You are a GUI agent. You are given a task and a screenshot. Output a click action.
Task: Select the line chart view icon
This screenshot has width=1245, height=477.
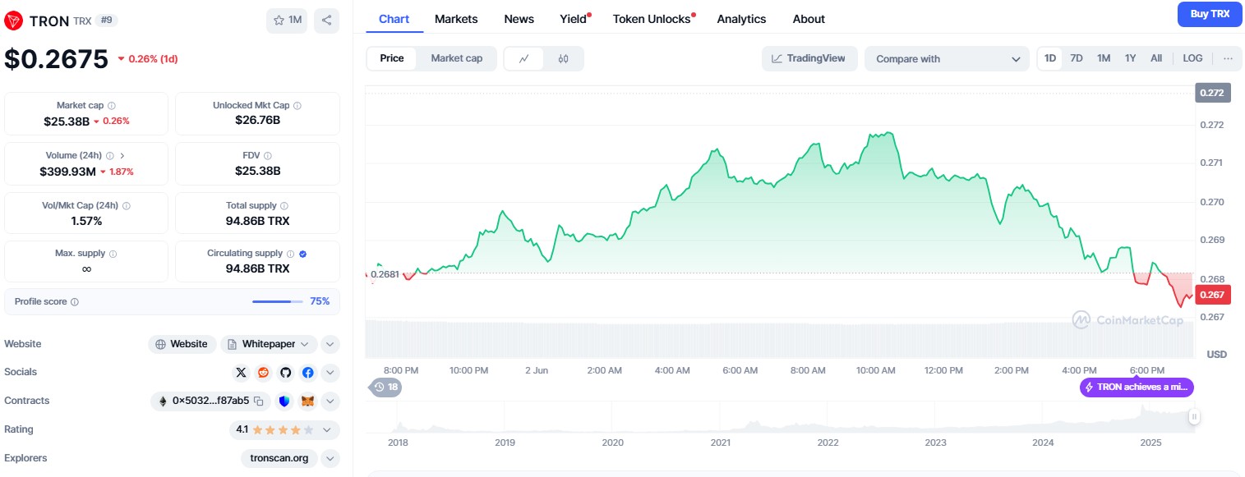(523, 58)
